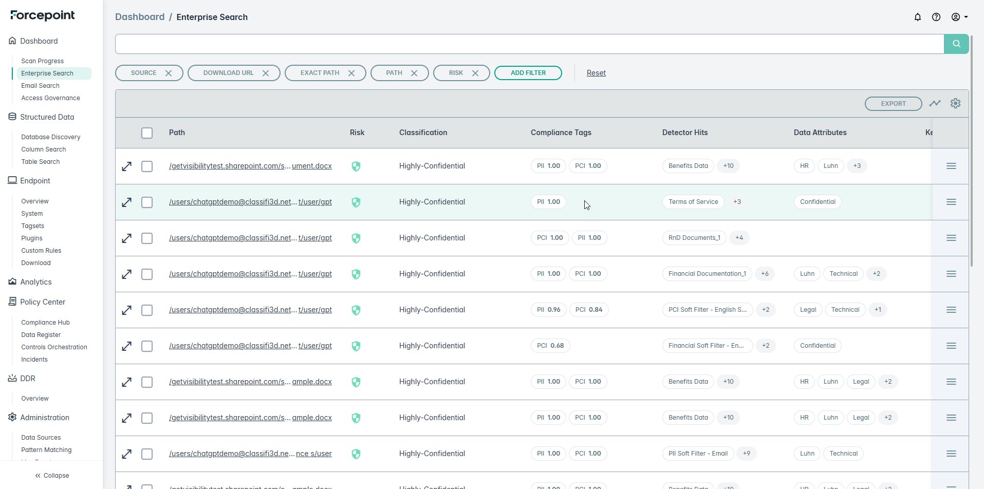Open Access Governance menu item
The image size is (984, 489).
click(x=50, y=98)
